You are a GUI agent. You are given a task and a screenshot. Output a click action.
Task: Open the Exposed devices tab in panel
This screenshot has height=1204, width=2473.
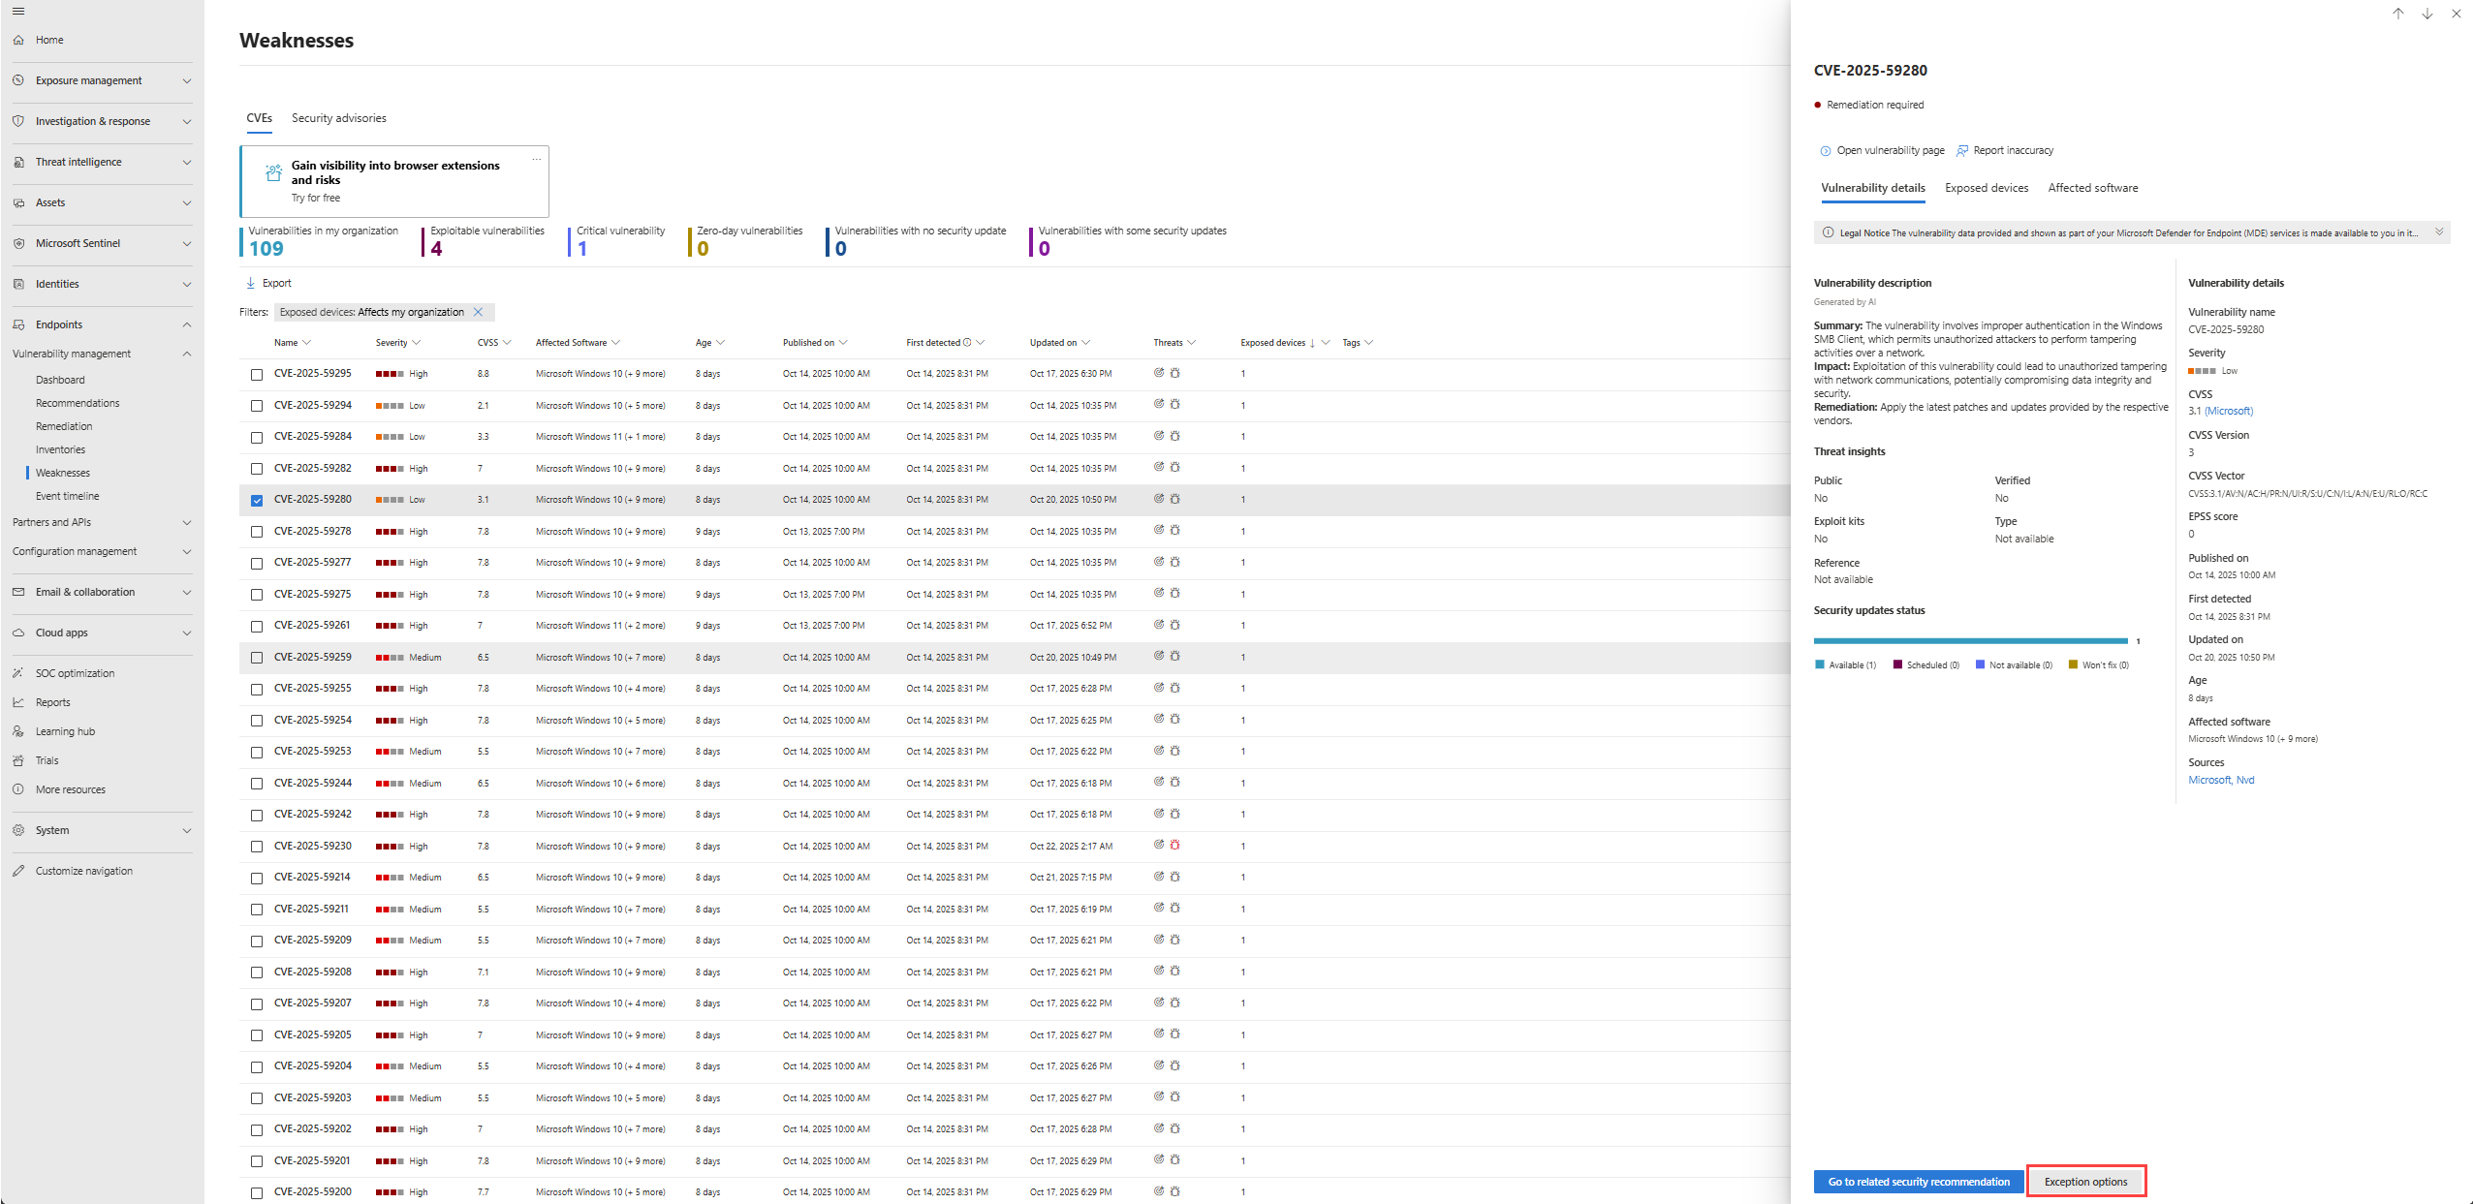point(1986,188)
